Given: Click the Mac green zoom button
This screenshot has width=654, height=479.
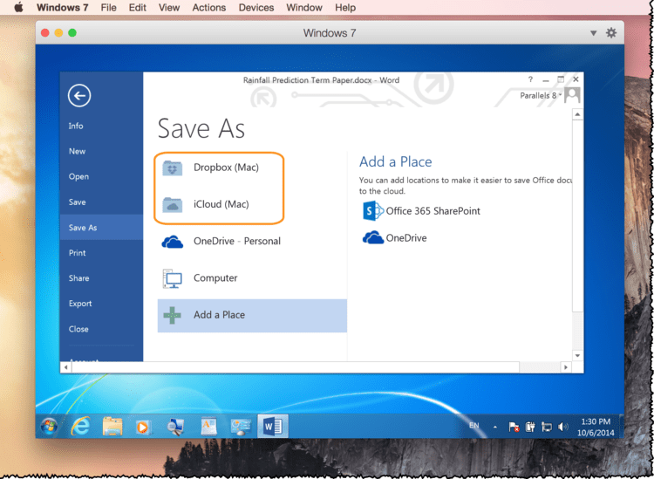Looking at the screenshot, I should (x=72, y=33).
